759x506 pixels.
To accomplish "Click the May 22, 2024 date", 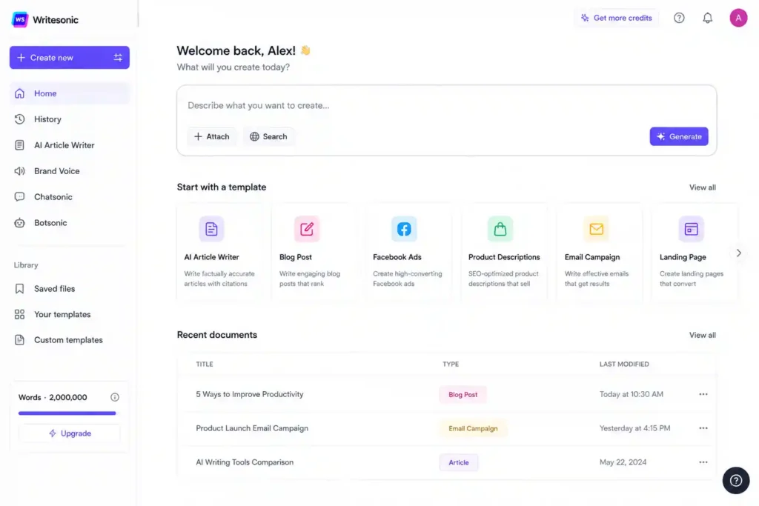I will click(x=623, y=462).
